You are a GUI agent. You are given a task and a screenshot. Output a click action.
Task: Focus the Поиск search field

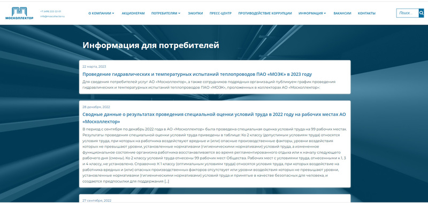point(408,13)
